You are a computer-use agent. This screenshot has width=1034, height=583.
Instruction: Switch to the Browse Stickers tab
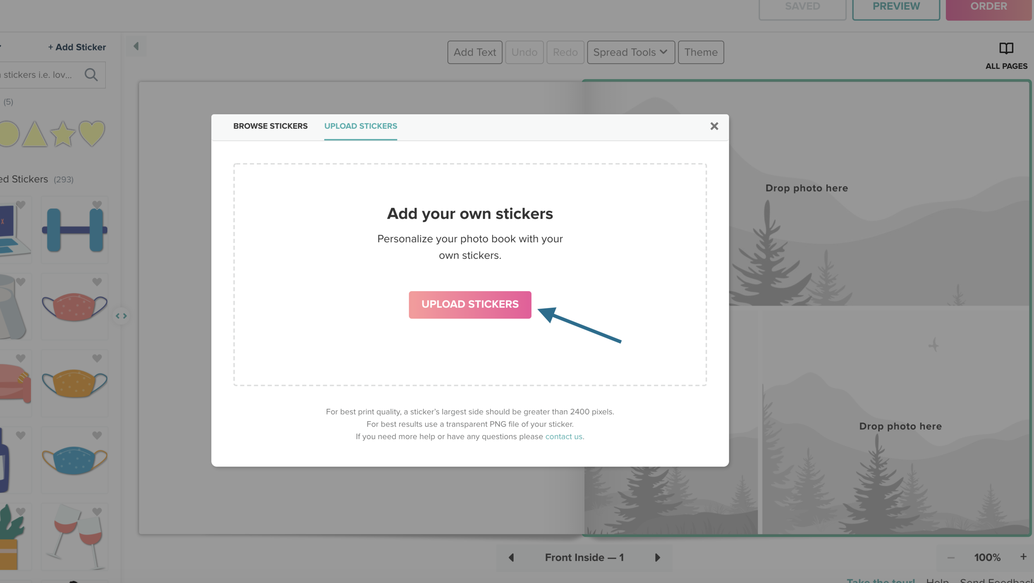270,126
